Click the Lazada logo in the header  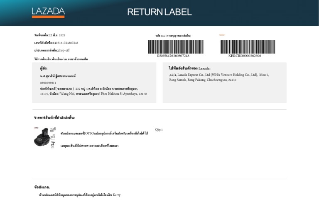[48, 12]
